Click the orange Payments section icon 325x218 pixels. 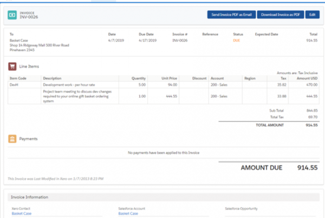12,139
